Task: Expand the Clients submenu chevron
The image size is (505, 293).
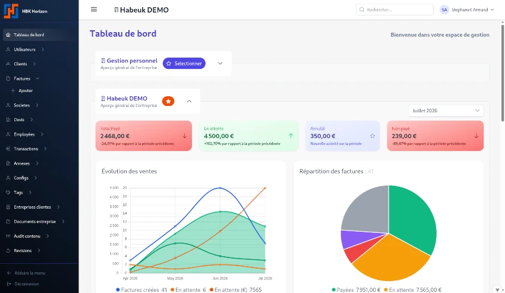Action: [x=34, y=64]
